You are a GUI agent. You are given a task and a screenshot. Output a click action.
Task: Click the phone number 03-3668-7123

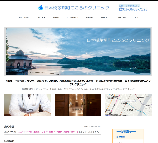tap(135, 9)
